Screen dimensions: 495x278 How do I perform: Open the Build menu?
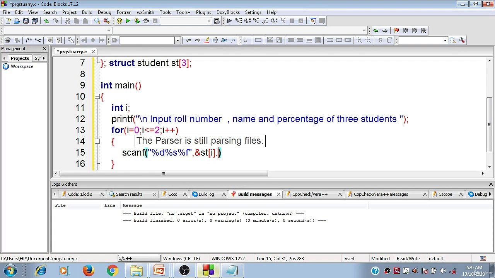[87, 12]
